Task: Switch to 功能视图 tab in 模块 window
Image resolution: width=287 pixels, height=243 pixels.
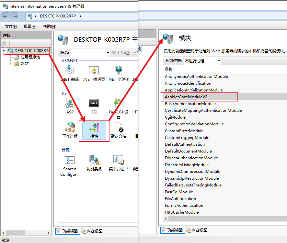Action: pyautogui.click(x=172, y=230)
